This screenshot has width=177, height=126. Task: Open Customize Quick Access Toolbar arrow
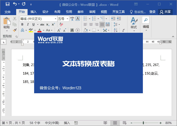tap(31, 5)
